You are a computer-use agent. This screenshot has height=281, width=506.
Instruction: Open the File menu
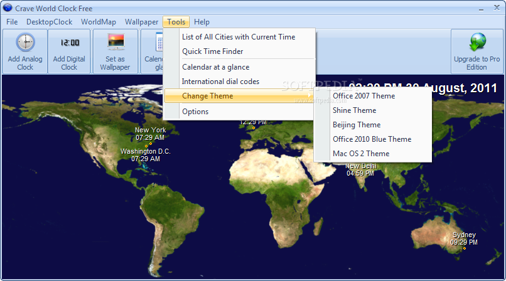point(12,22)
